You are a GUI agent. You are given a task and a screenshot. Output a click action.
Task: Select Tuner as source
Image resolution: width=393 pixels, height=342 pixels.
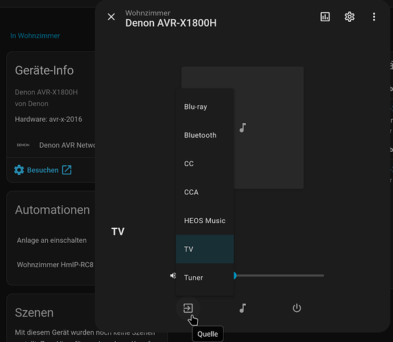205,278
